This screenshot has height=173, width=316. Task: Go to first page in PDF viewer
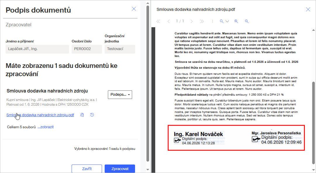158,21
